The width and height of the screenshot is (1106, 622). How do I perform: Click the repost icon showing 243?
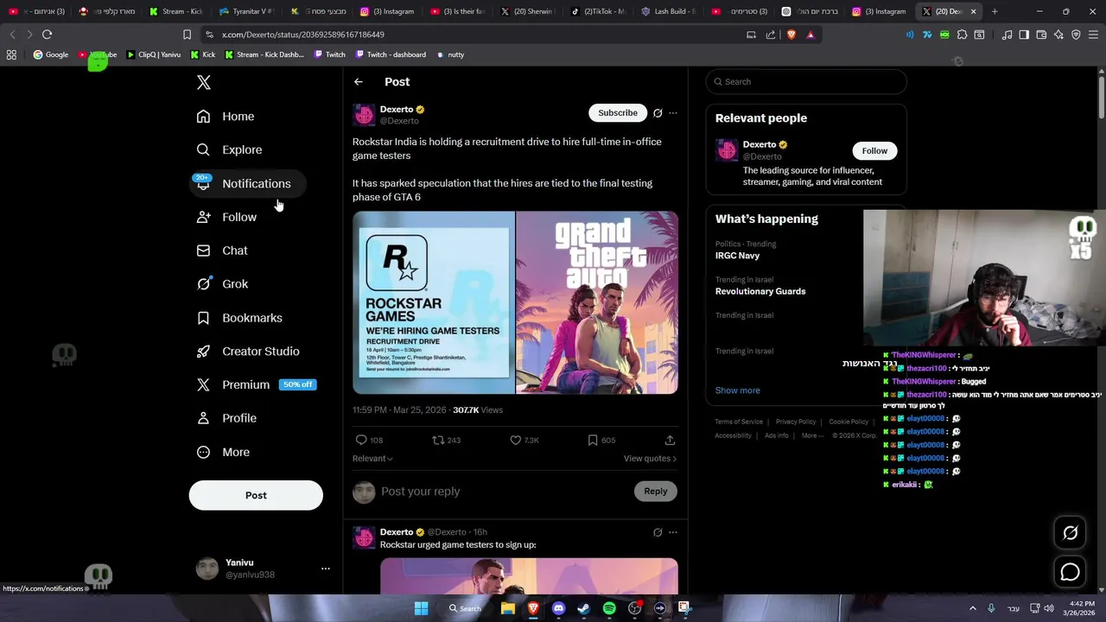pos(446,440)
